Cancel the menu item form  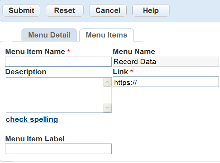coord(108,10)
